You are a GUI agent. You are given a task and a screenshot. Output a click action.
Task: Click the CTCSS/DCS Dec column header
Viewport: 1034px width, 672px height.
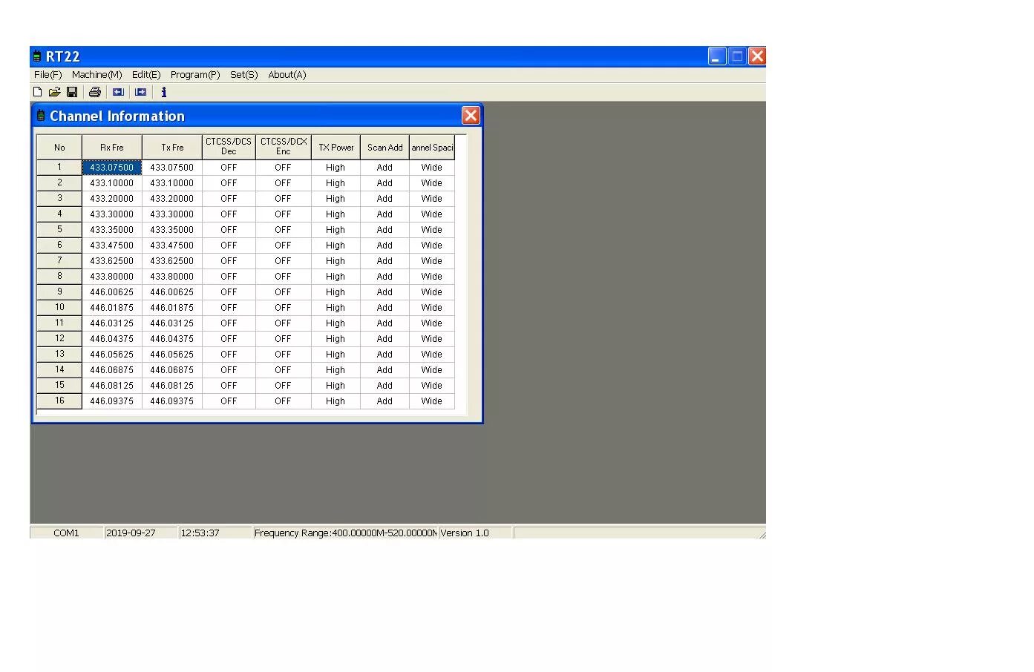click(229, 147)
